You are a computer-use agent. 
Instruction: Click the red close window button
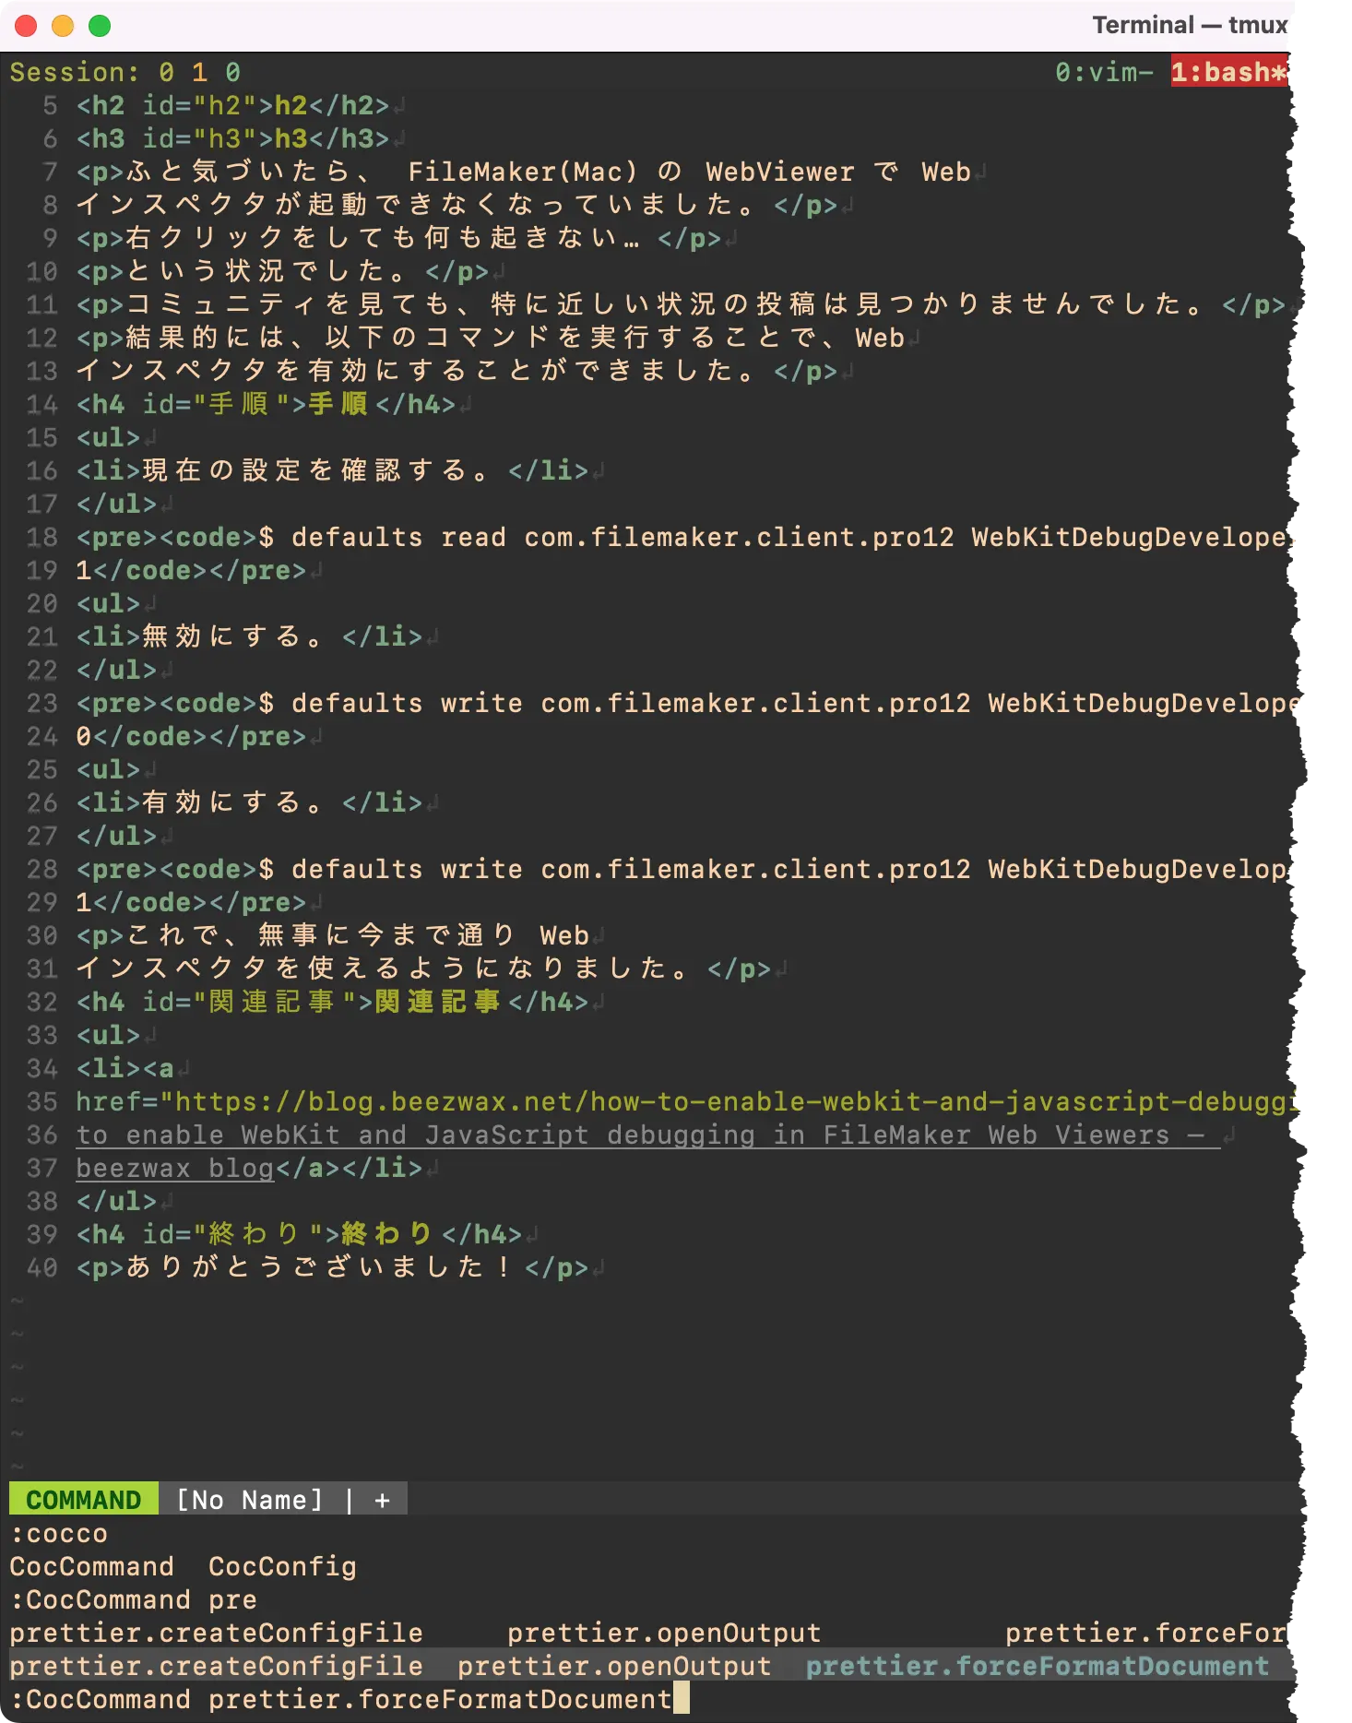point(26,26)
